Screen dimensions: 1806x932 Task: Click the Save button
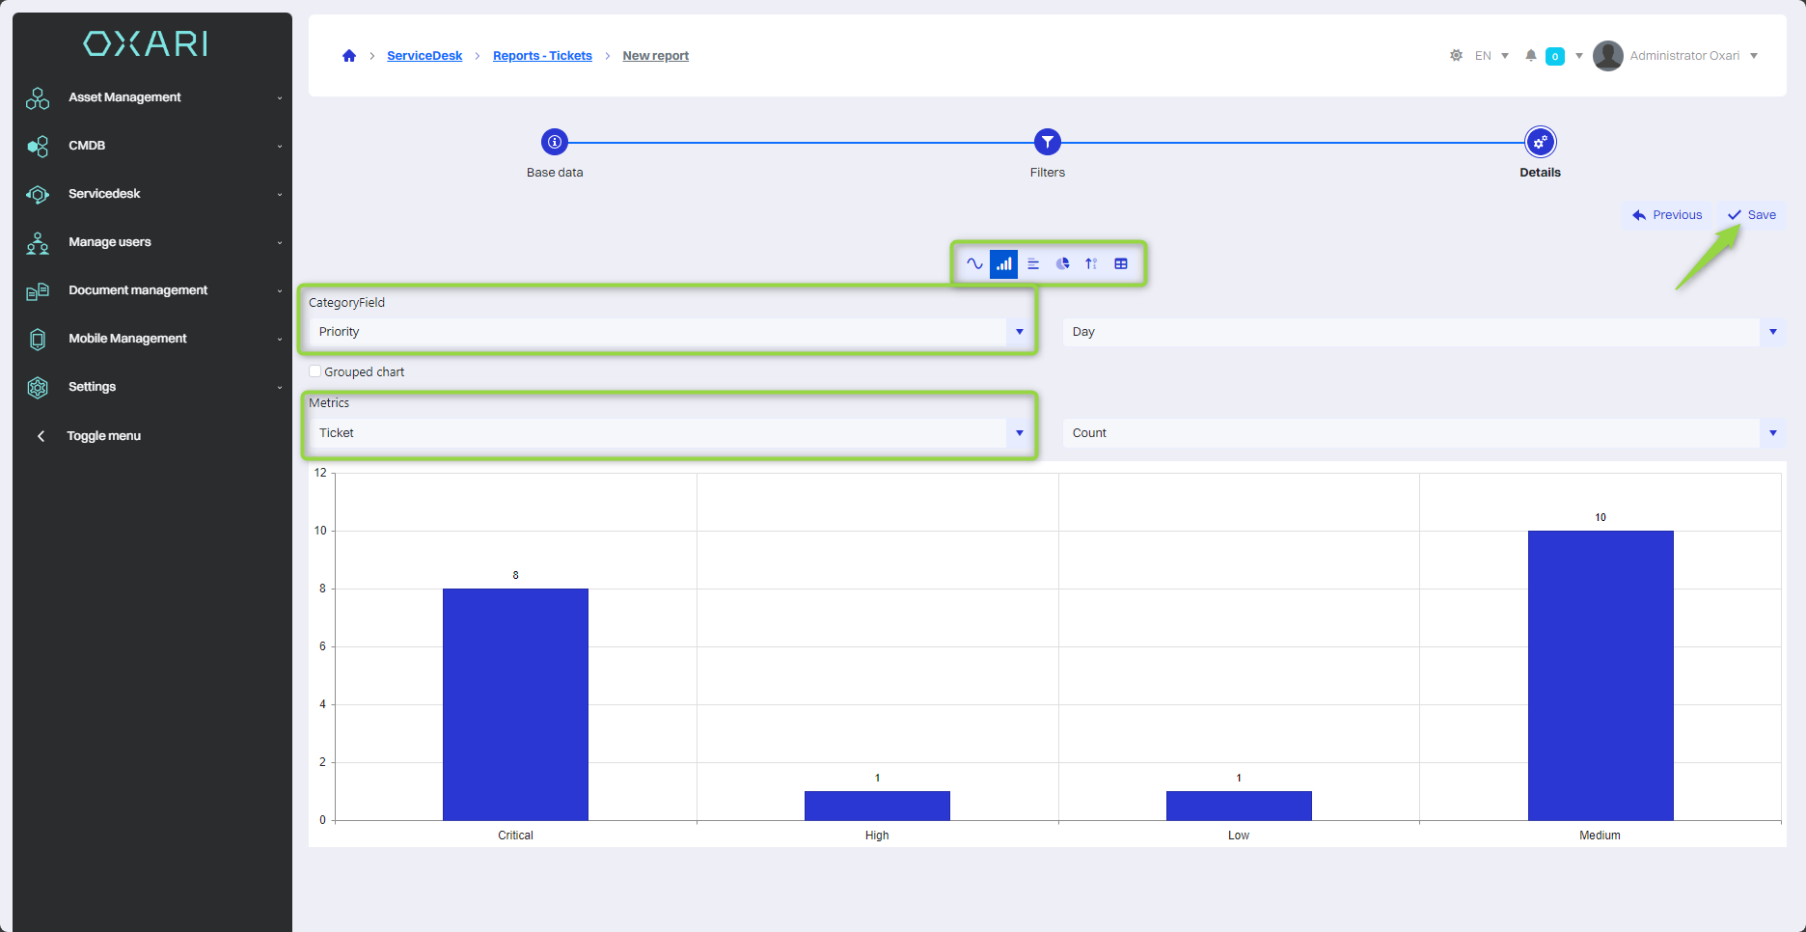[1752, 215]
